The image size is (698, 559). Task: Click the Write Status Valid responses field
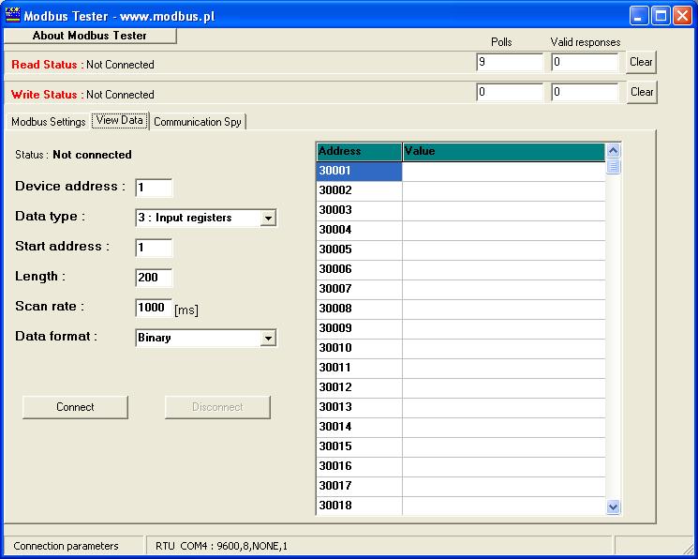click(585, 92)
